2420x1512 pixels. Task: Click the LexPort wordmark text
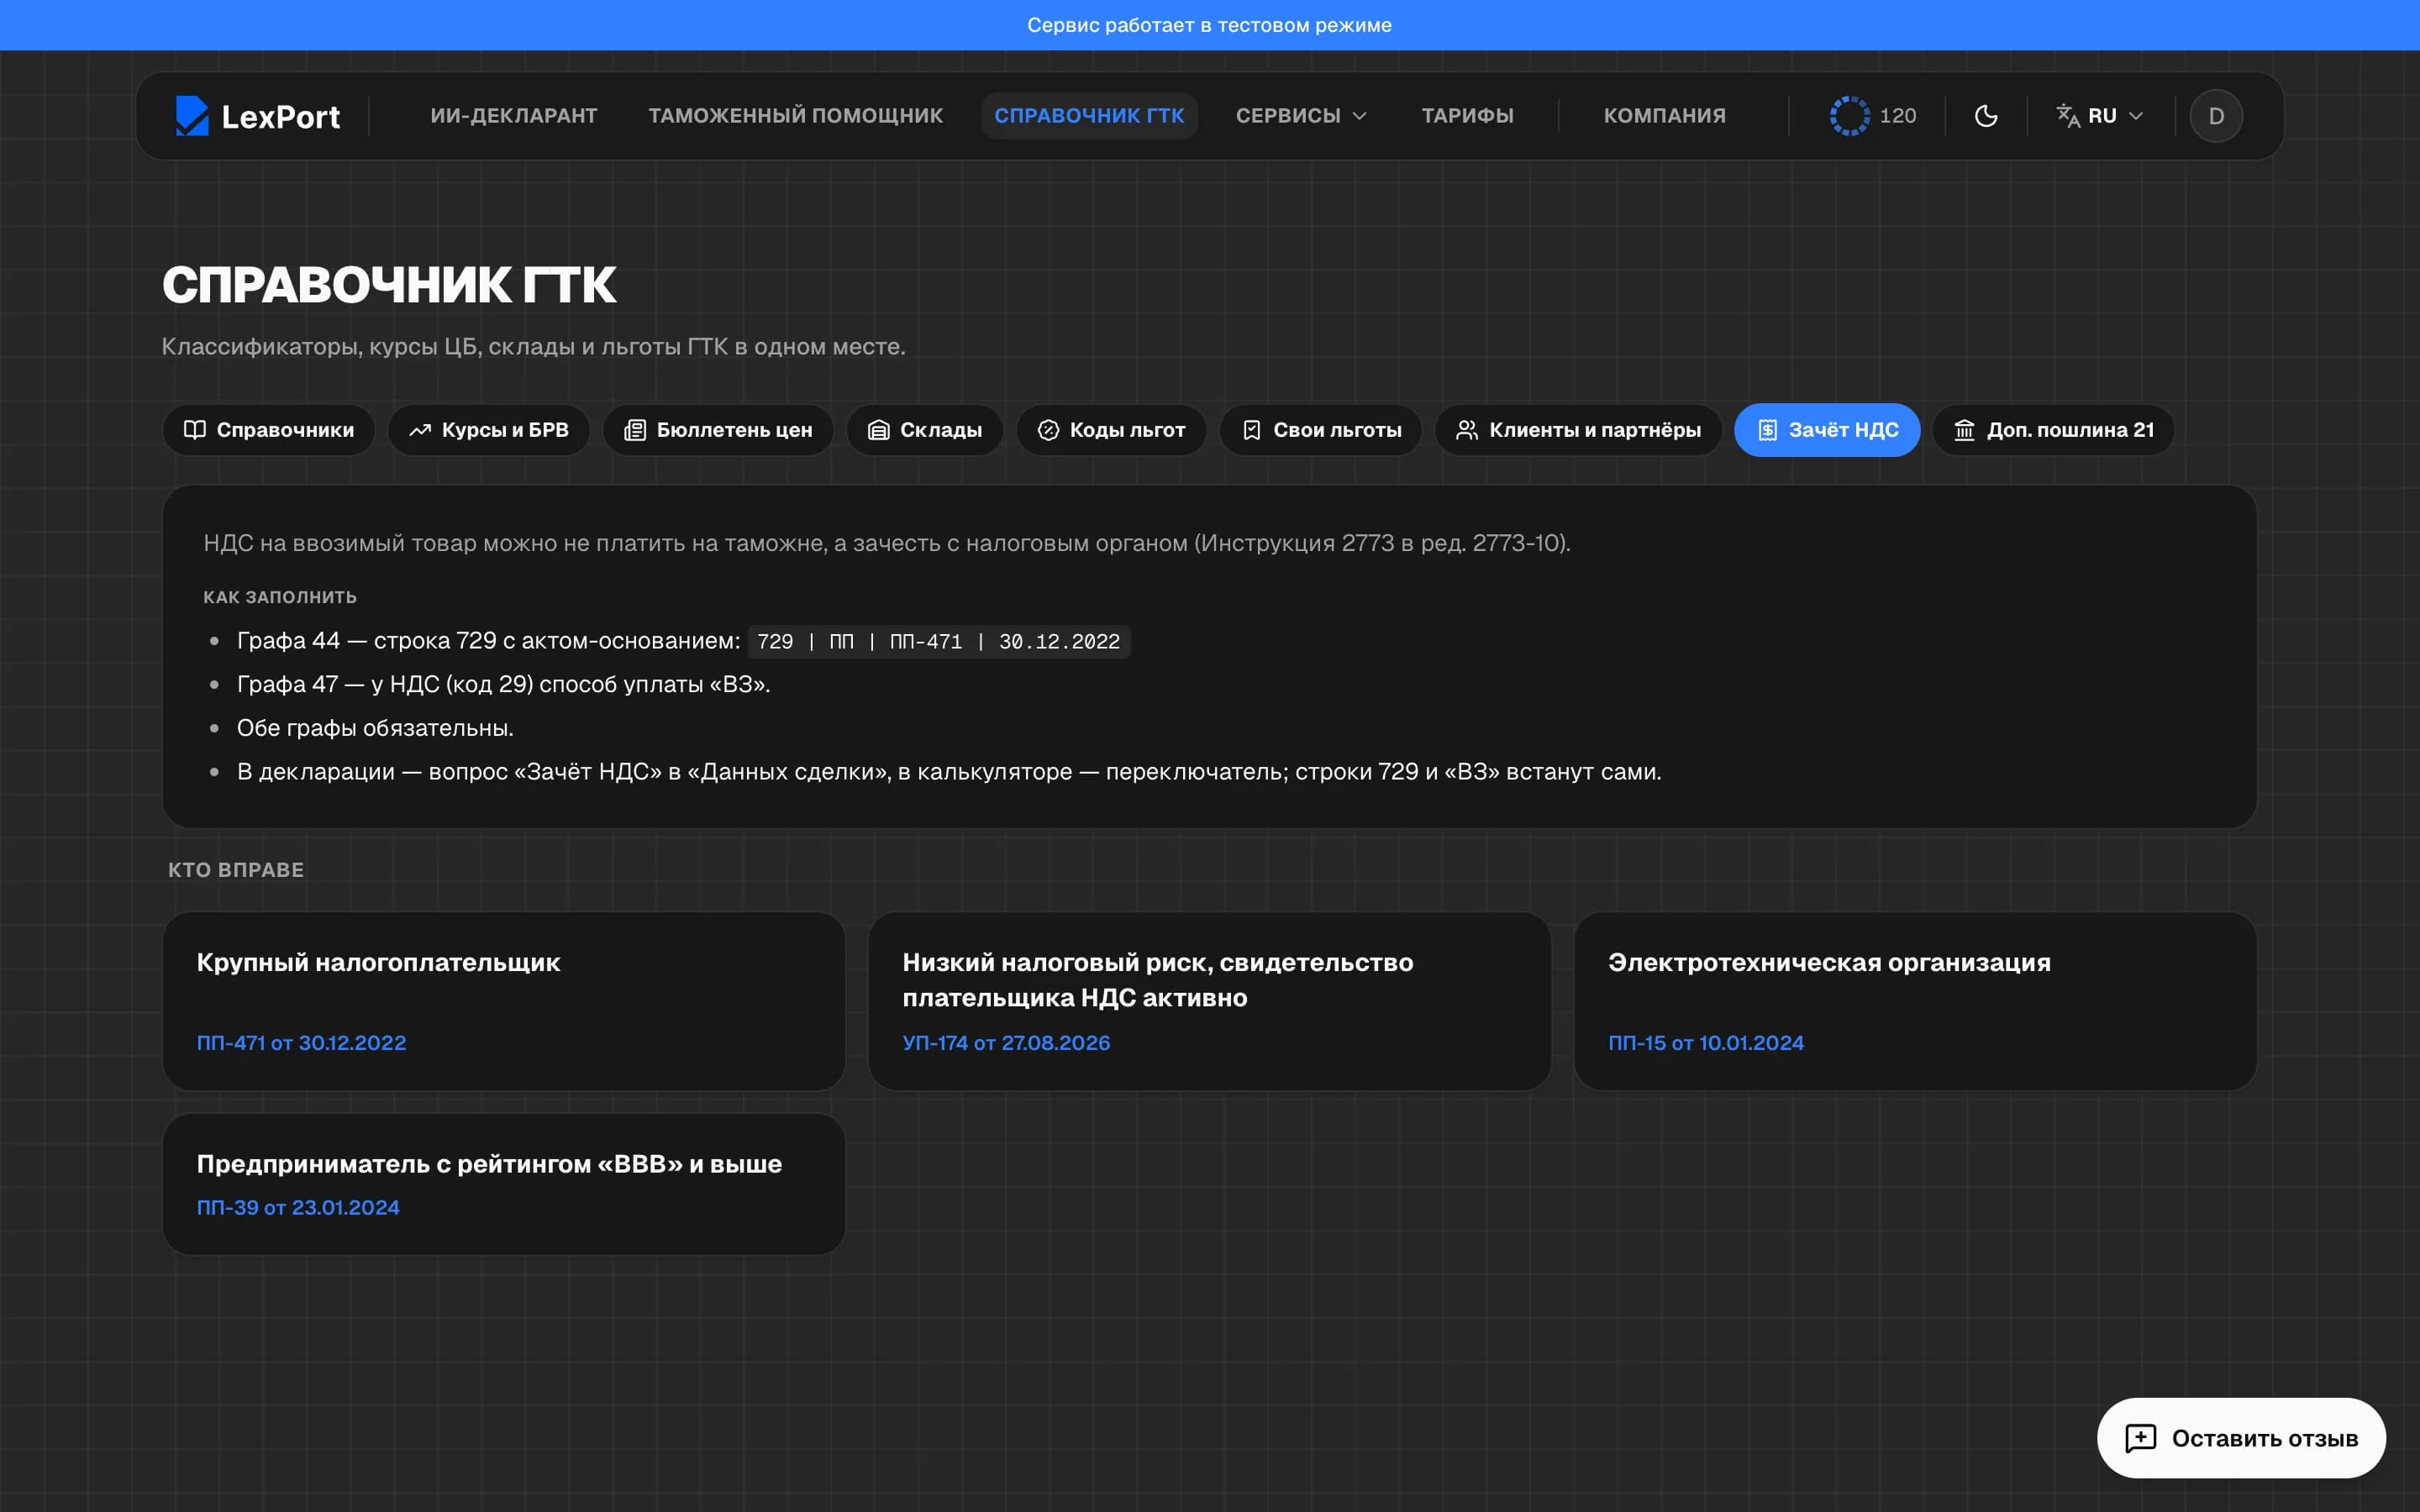(x=281, y=117)
